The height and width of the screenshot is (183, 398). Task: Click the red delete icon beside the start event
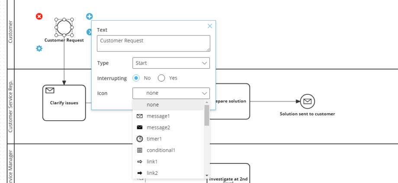[39, 16]
